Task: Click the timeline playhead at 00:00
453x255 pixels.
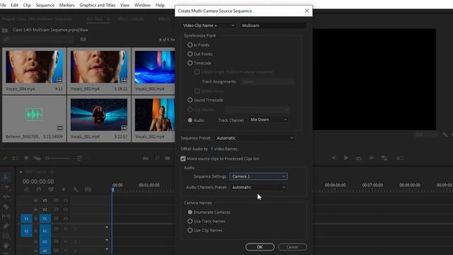Action: click(113, 190)
